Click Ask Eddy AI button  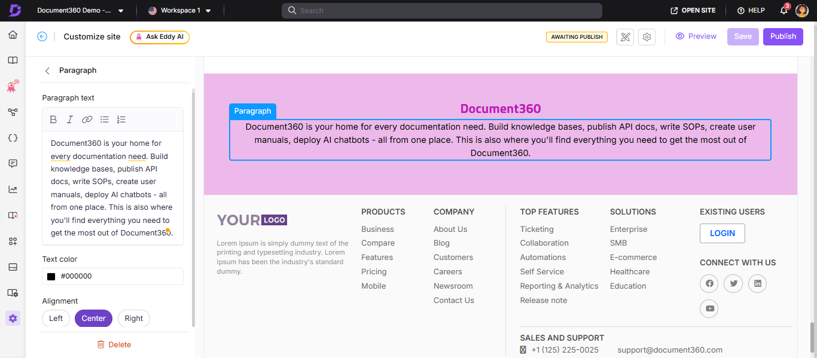coord(160,37)
